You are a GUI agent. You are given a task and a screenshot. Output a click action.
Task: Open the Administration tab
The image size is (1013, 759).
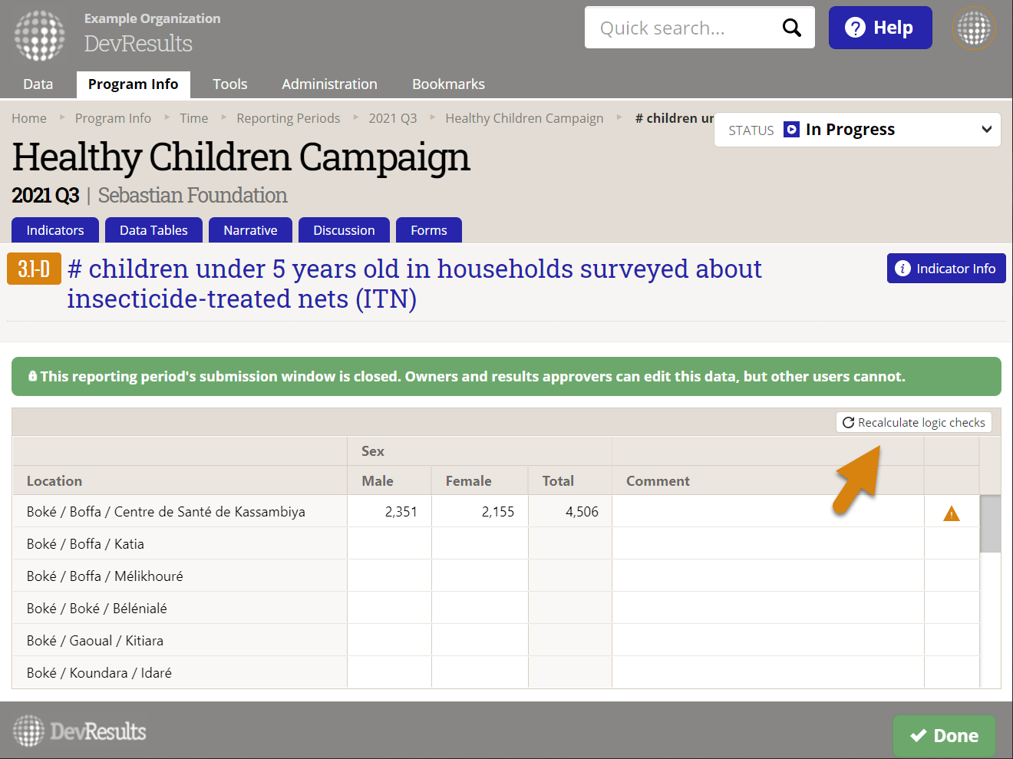[x=329, y=84]
